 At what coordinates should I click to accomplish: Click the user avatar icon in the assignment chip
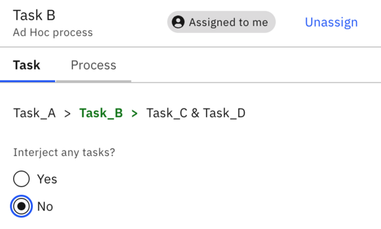(x=178, y=22)
